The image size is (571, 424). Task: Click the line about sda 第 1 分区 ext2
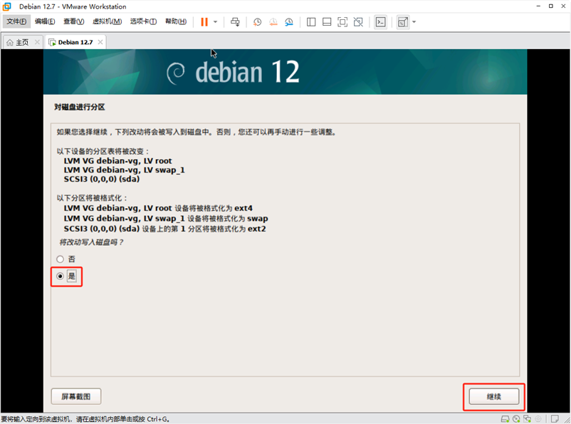165,229
